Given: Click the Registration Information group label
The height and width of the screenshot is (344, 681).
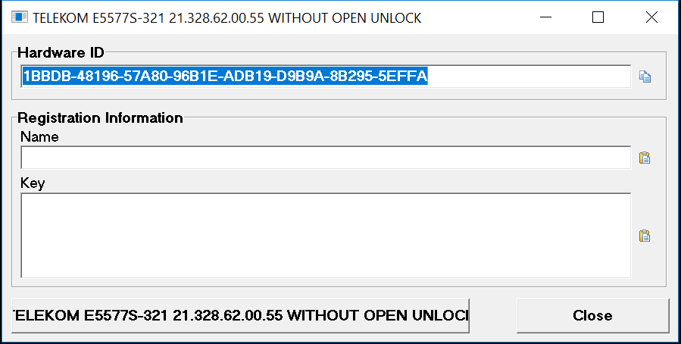Looking at the screenshot, I should [100, 117].
